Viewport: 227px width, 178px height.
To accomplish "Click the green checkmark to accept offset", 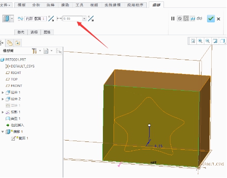I will point(211,18).
